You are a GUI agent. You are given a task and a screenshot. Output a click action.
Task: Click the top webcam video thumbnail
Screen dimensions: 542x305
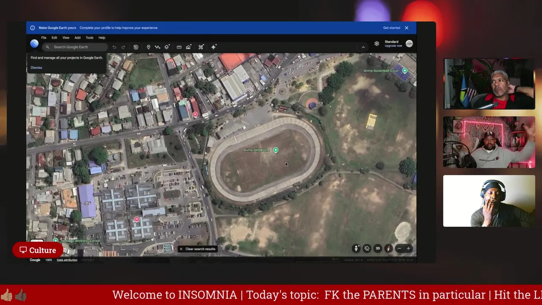coord(489,84)
